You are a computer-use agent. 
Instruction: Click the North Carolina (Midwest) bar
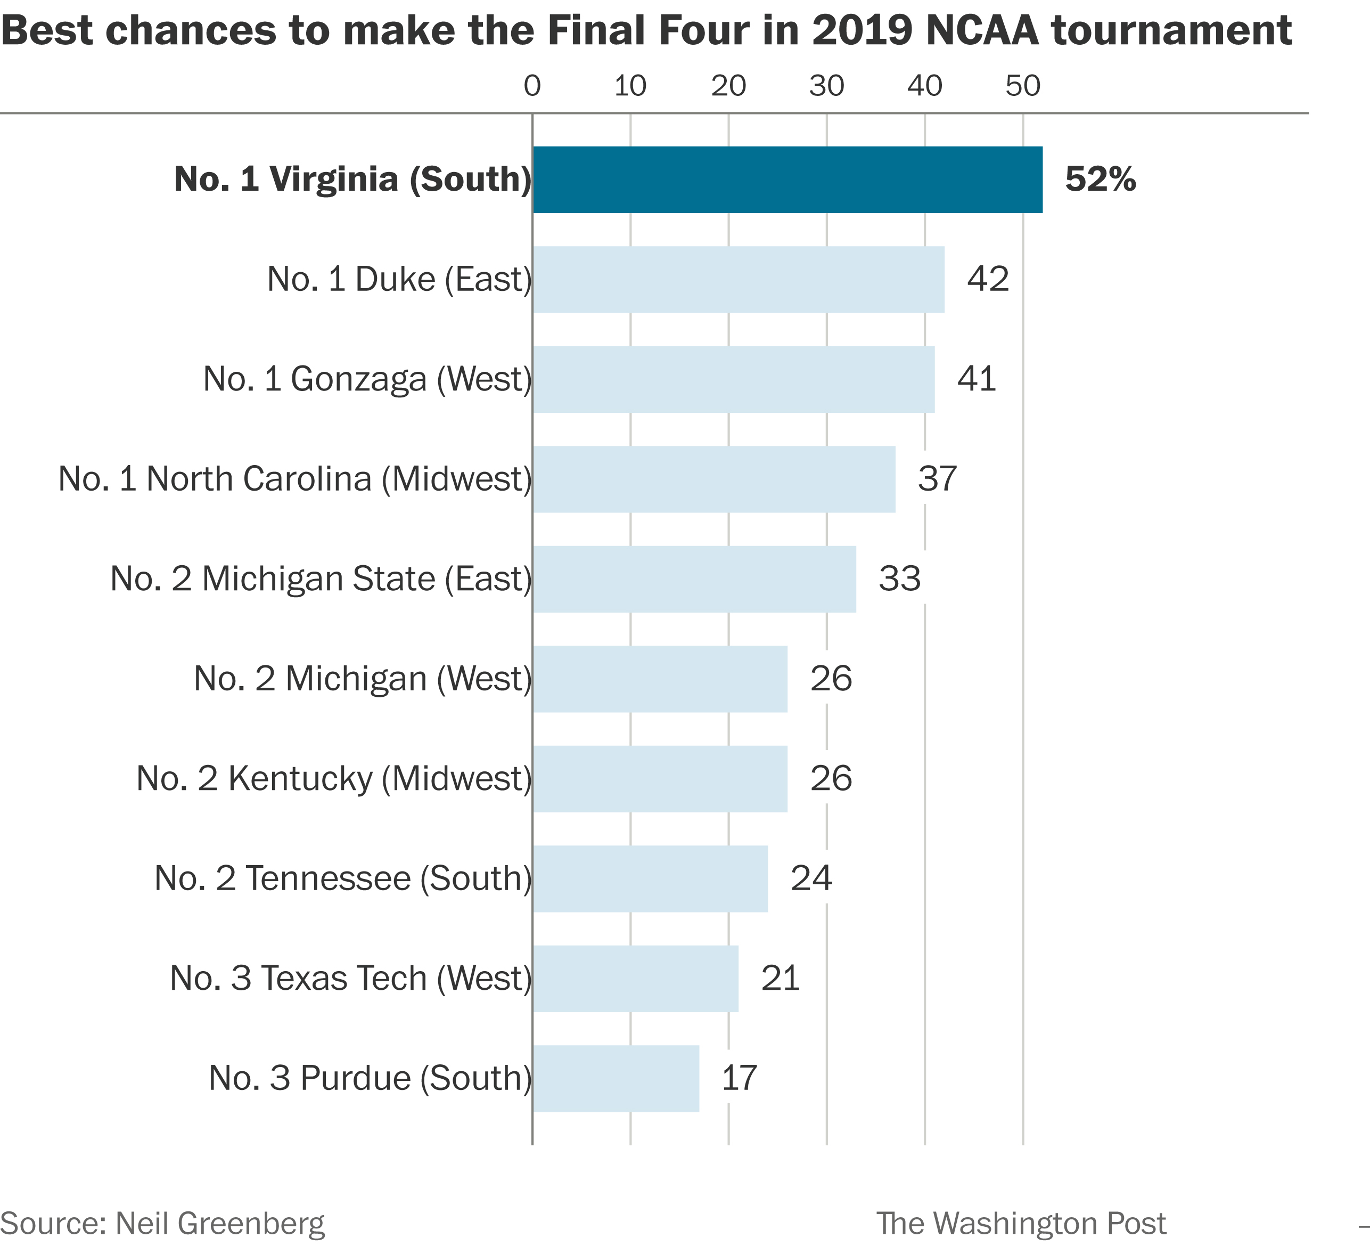pyautogui.click(x=713, y=479)
